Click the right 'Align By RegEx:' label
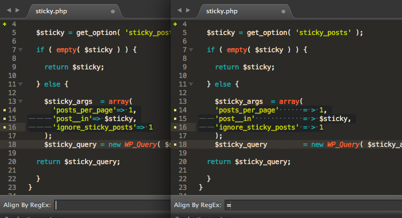 pos(198,205)
